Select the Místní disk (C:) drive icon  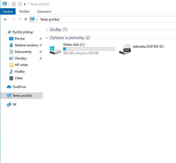click(55, 50)
